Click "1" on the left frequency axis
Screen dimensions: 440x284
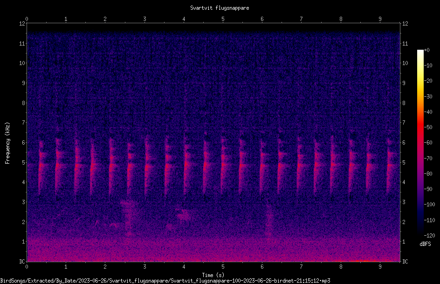click(x=23, y=242)
